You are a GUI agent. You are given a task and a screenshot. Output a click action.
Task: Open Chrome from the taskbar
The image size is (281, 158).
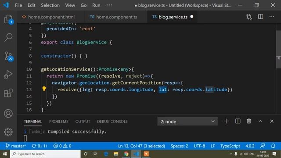(x=126, y=154)
